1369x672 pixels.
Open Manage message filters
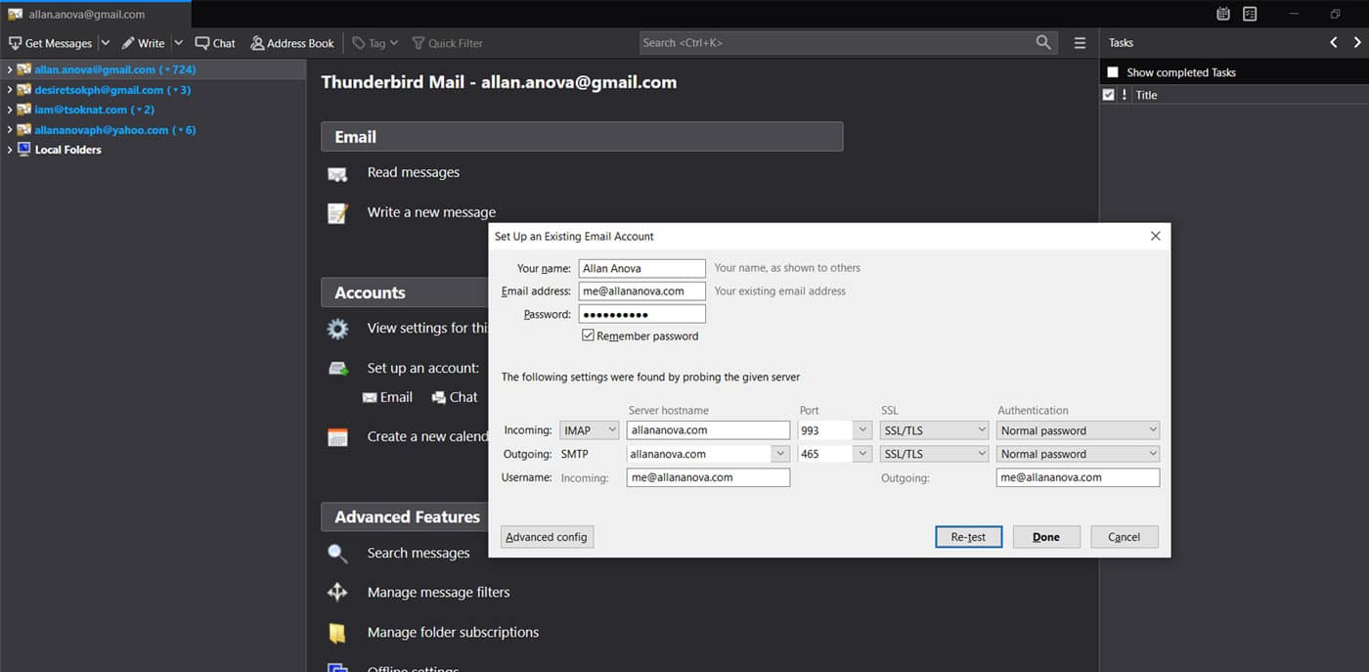pos(438,592)
